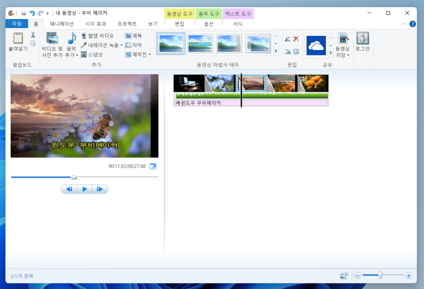The image size is (424, 289).
Task: Open the 보기 tab
Action: coord(153,24)
